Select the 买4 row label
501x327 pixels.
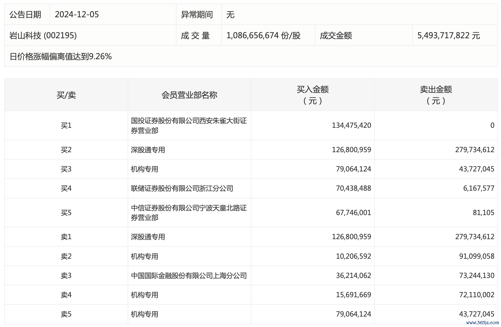click(66, 188)
